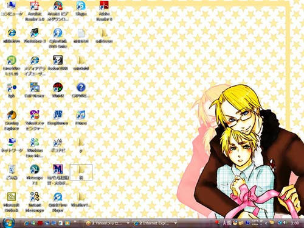Open the Microsoft Outlook desktop icon
Screen dimensions: 304x228
pyautogui.click(x=12, y=202)
